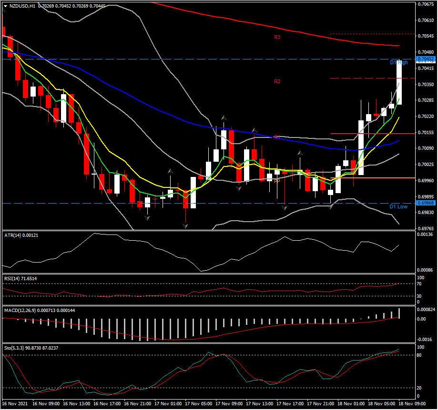This screenshot has height=410, width=438.
Task: Click the 0.70155 price scale value
Action: (x=426, y=132)
